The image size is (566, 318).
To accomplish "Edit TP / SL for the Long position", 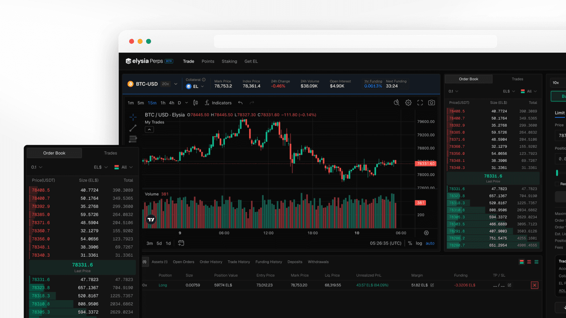I will pyautogui.click(x=509, y=285).
